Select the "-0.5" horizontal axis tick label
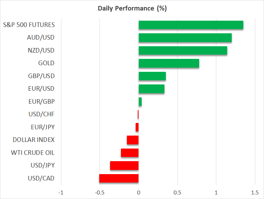Screen dimensions: 264x199 tap(100, 193)
